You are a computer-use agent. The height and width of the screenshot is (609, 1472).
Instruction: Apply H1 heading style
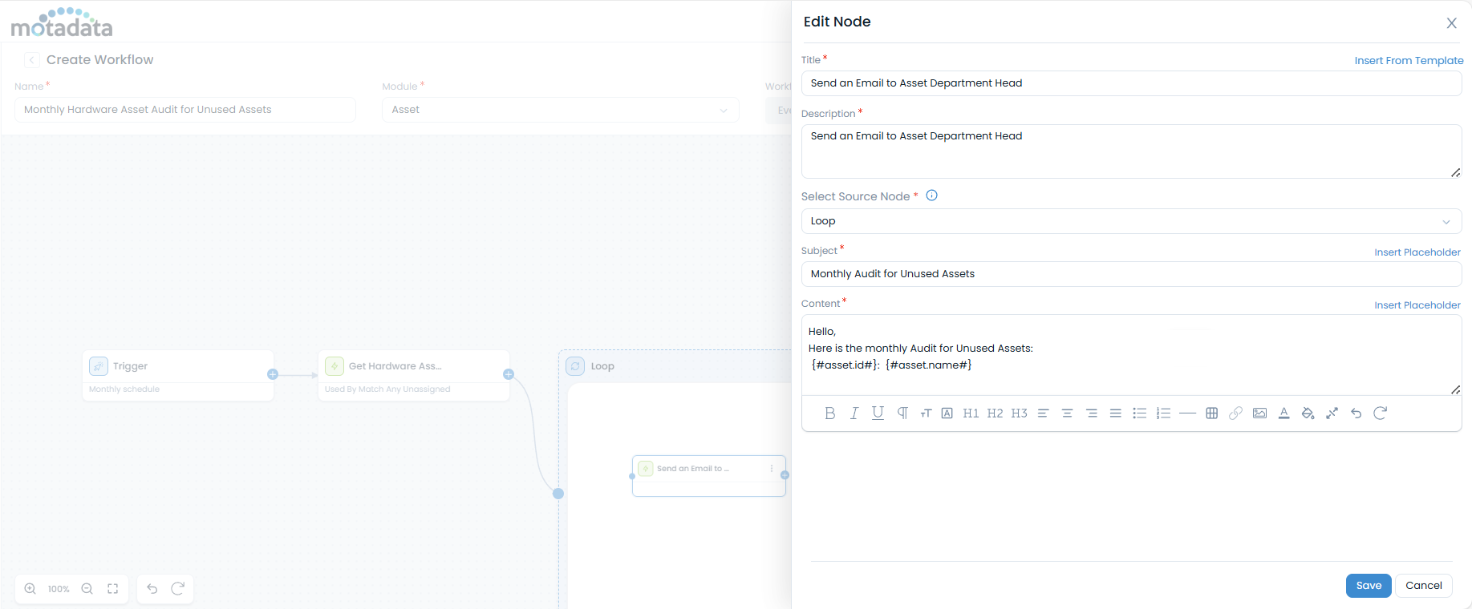pos(971,413)
